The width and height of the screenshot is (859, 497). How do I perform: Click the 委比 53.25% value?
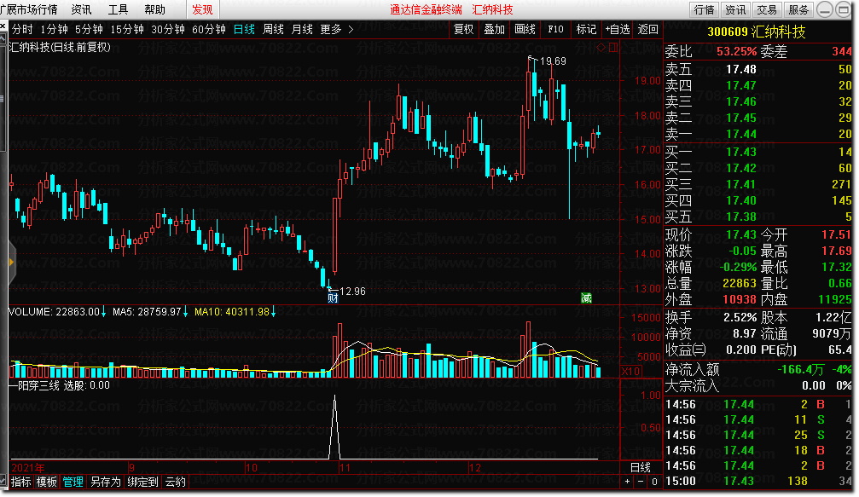point(736,52)
